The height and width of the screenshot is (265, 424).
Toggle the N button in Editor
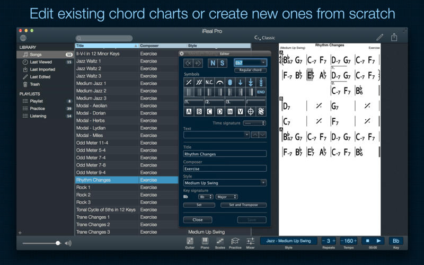212,63
